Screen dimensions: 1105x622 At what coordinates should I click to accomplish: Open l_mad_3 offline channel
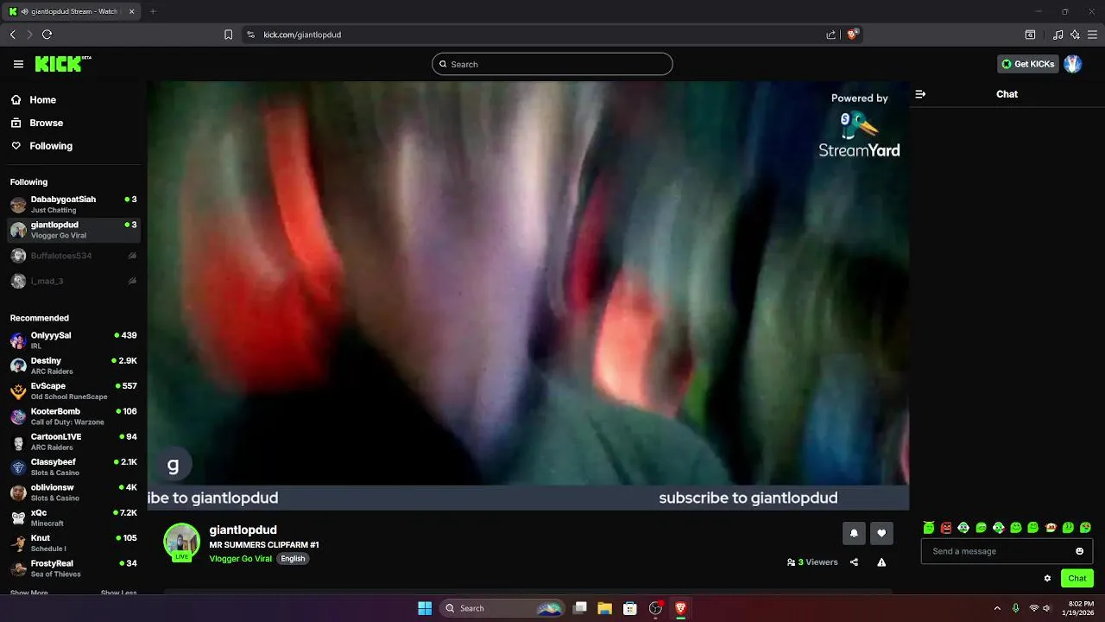(x=73, y=281)
